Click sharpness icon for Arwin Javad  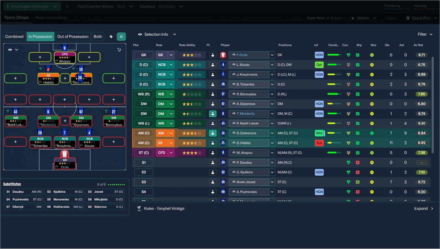357,182
